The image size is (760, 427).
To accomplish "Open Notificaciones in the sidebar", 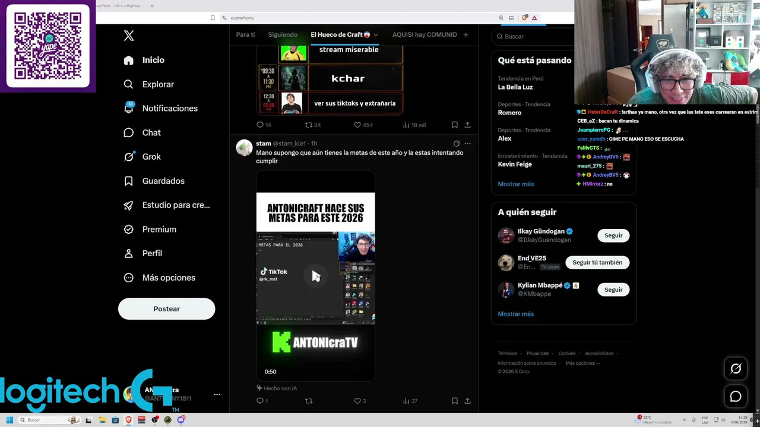I will click(161, 109).
